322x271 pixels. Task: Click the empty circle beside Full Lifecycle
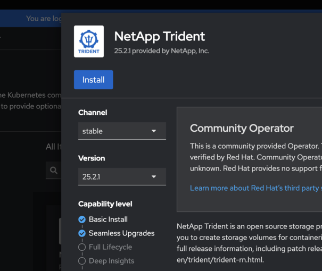82,247
